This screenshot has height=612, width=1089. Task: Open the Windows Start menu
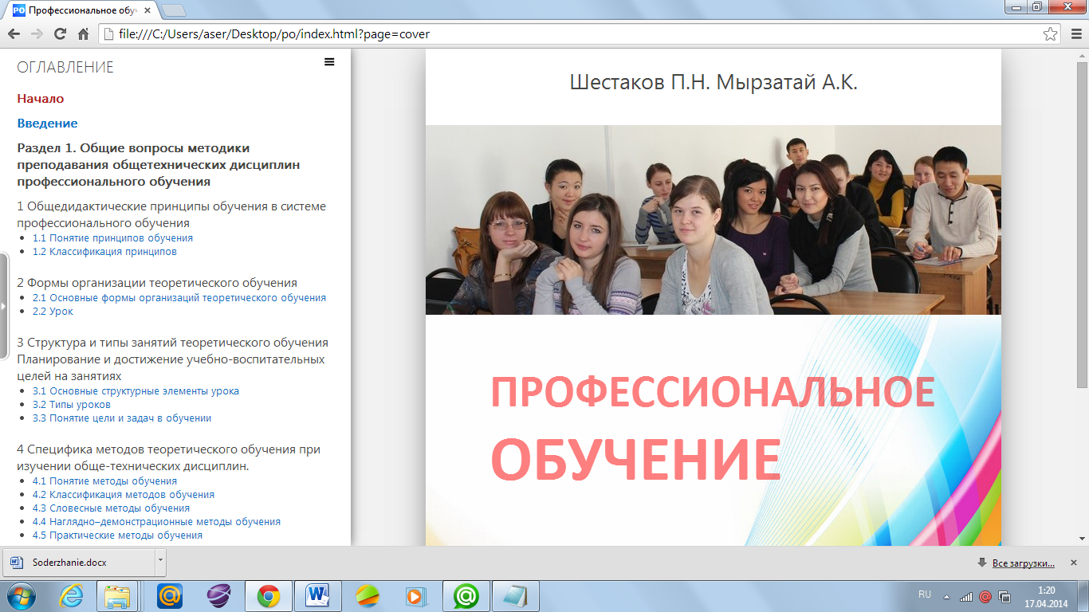pyautogui.click(x=22, y=595)
